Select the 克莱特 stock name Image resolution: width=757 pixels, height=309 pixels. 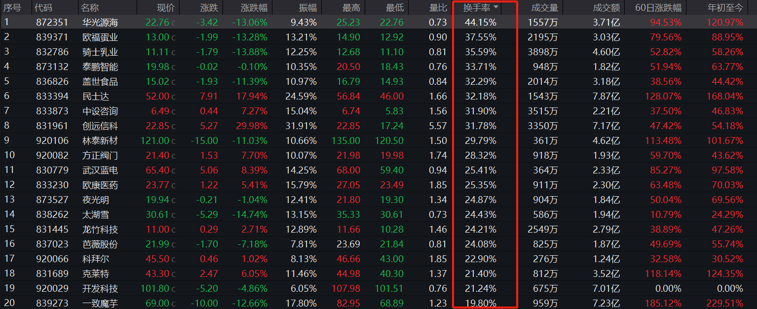(96, 274)
